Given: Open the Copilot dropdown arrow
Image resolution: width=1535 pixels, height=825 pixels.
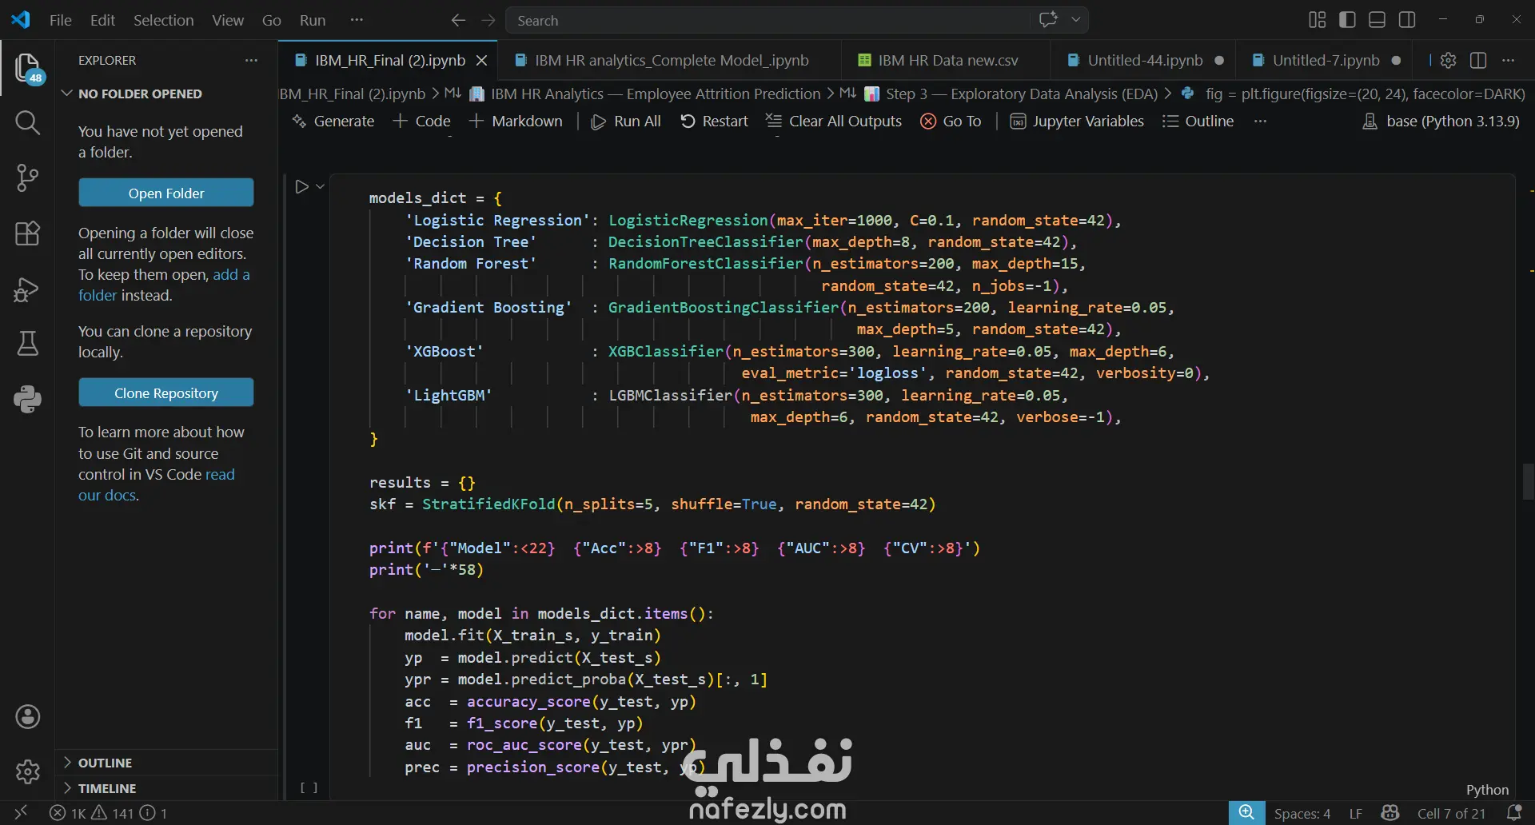Looking at the screenshot, I should [x=1076, y=20].
